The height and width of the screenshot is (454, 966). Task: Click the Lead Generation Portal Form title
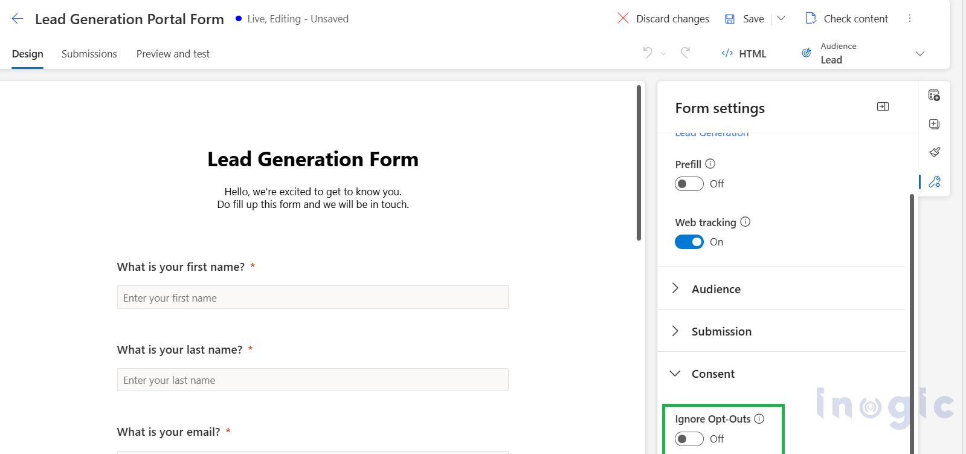coord(129,19)
